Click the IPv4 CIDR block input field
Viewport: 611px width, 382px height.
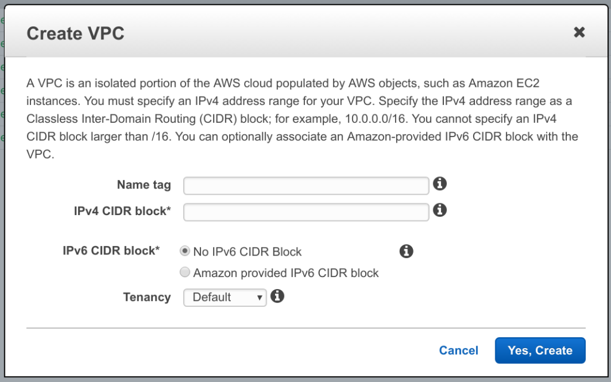[305, 212]
